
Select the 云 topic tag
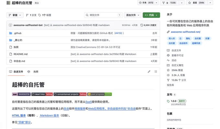pos(181,38)
